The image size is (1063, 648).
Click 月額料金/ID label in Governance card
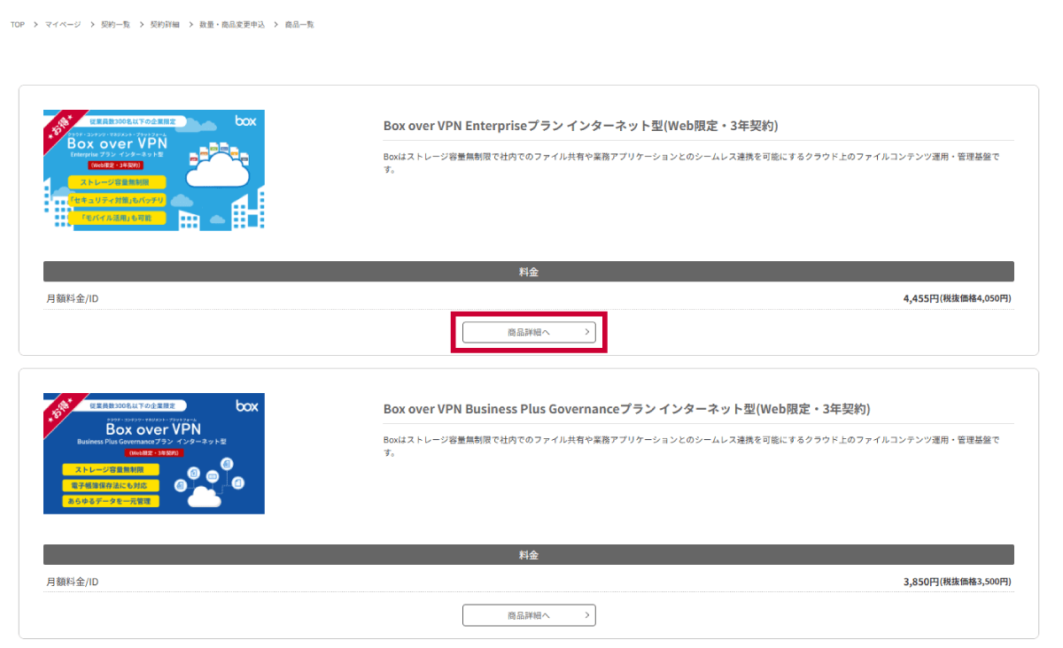[x=73, y=582]
